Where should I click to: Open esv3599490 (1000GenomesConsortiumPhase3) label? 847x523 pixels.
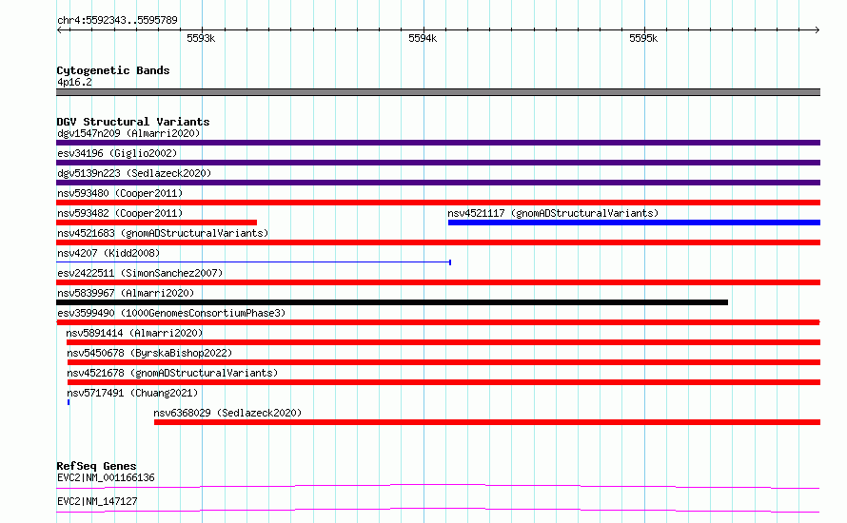(x=171, y=313)
